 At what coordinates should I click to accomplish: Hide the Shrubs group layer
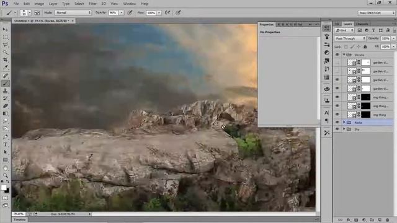pyautogui.click(x=337, y=55)
